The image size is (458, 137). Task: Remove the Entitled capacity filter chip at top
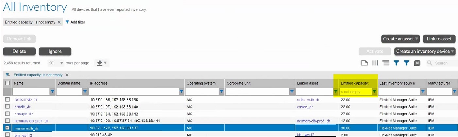tap(59, 22)
